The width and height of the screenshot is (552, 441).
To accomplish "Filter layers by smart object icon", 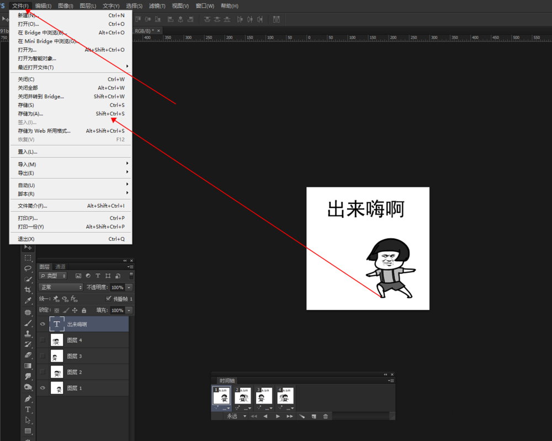I will (x=118, y=276).
